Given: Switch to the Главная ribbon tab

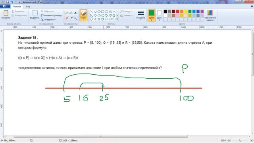Looking at the screenshot, I should tap(17, 6).
